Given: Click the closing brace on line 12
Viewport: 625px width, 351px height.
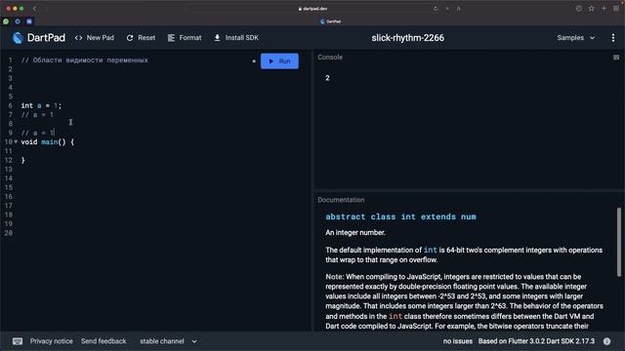Looking at the screenshot, I should pos(23,160).
